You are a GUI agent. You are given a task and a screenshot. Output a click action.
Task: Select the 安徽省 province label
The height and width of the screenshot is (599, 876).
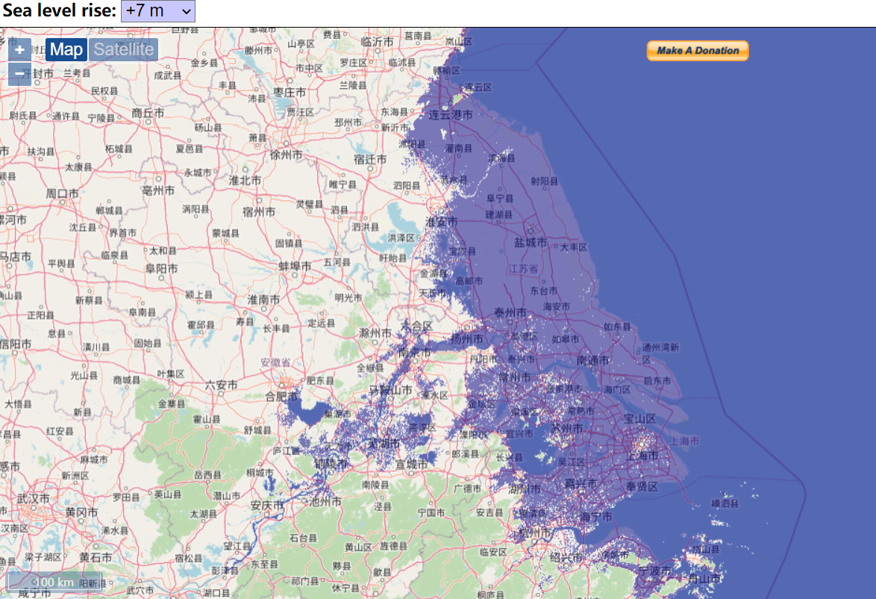276,362
